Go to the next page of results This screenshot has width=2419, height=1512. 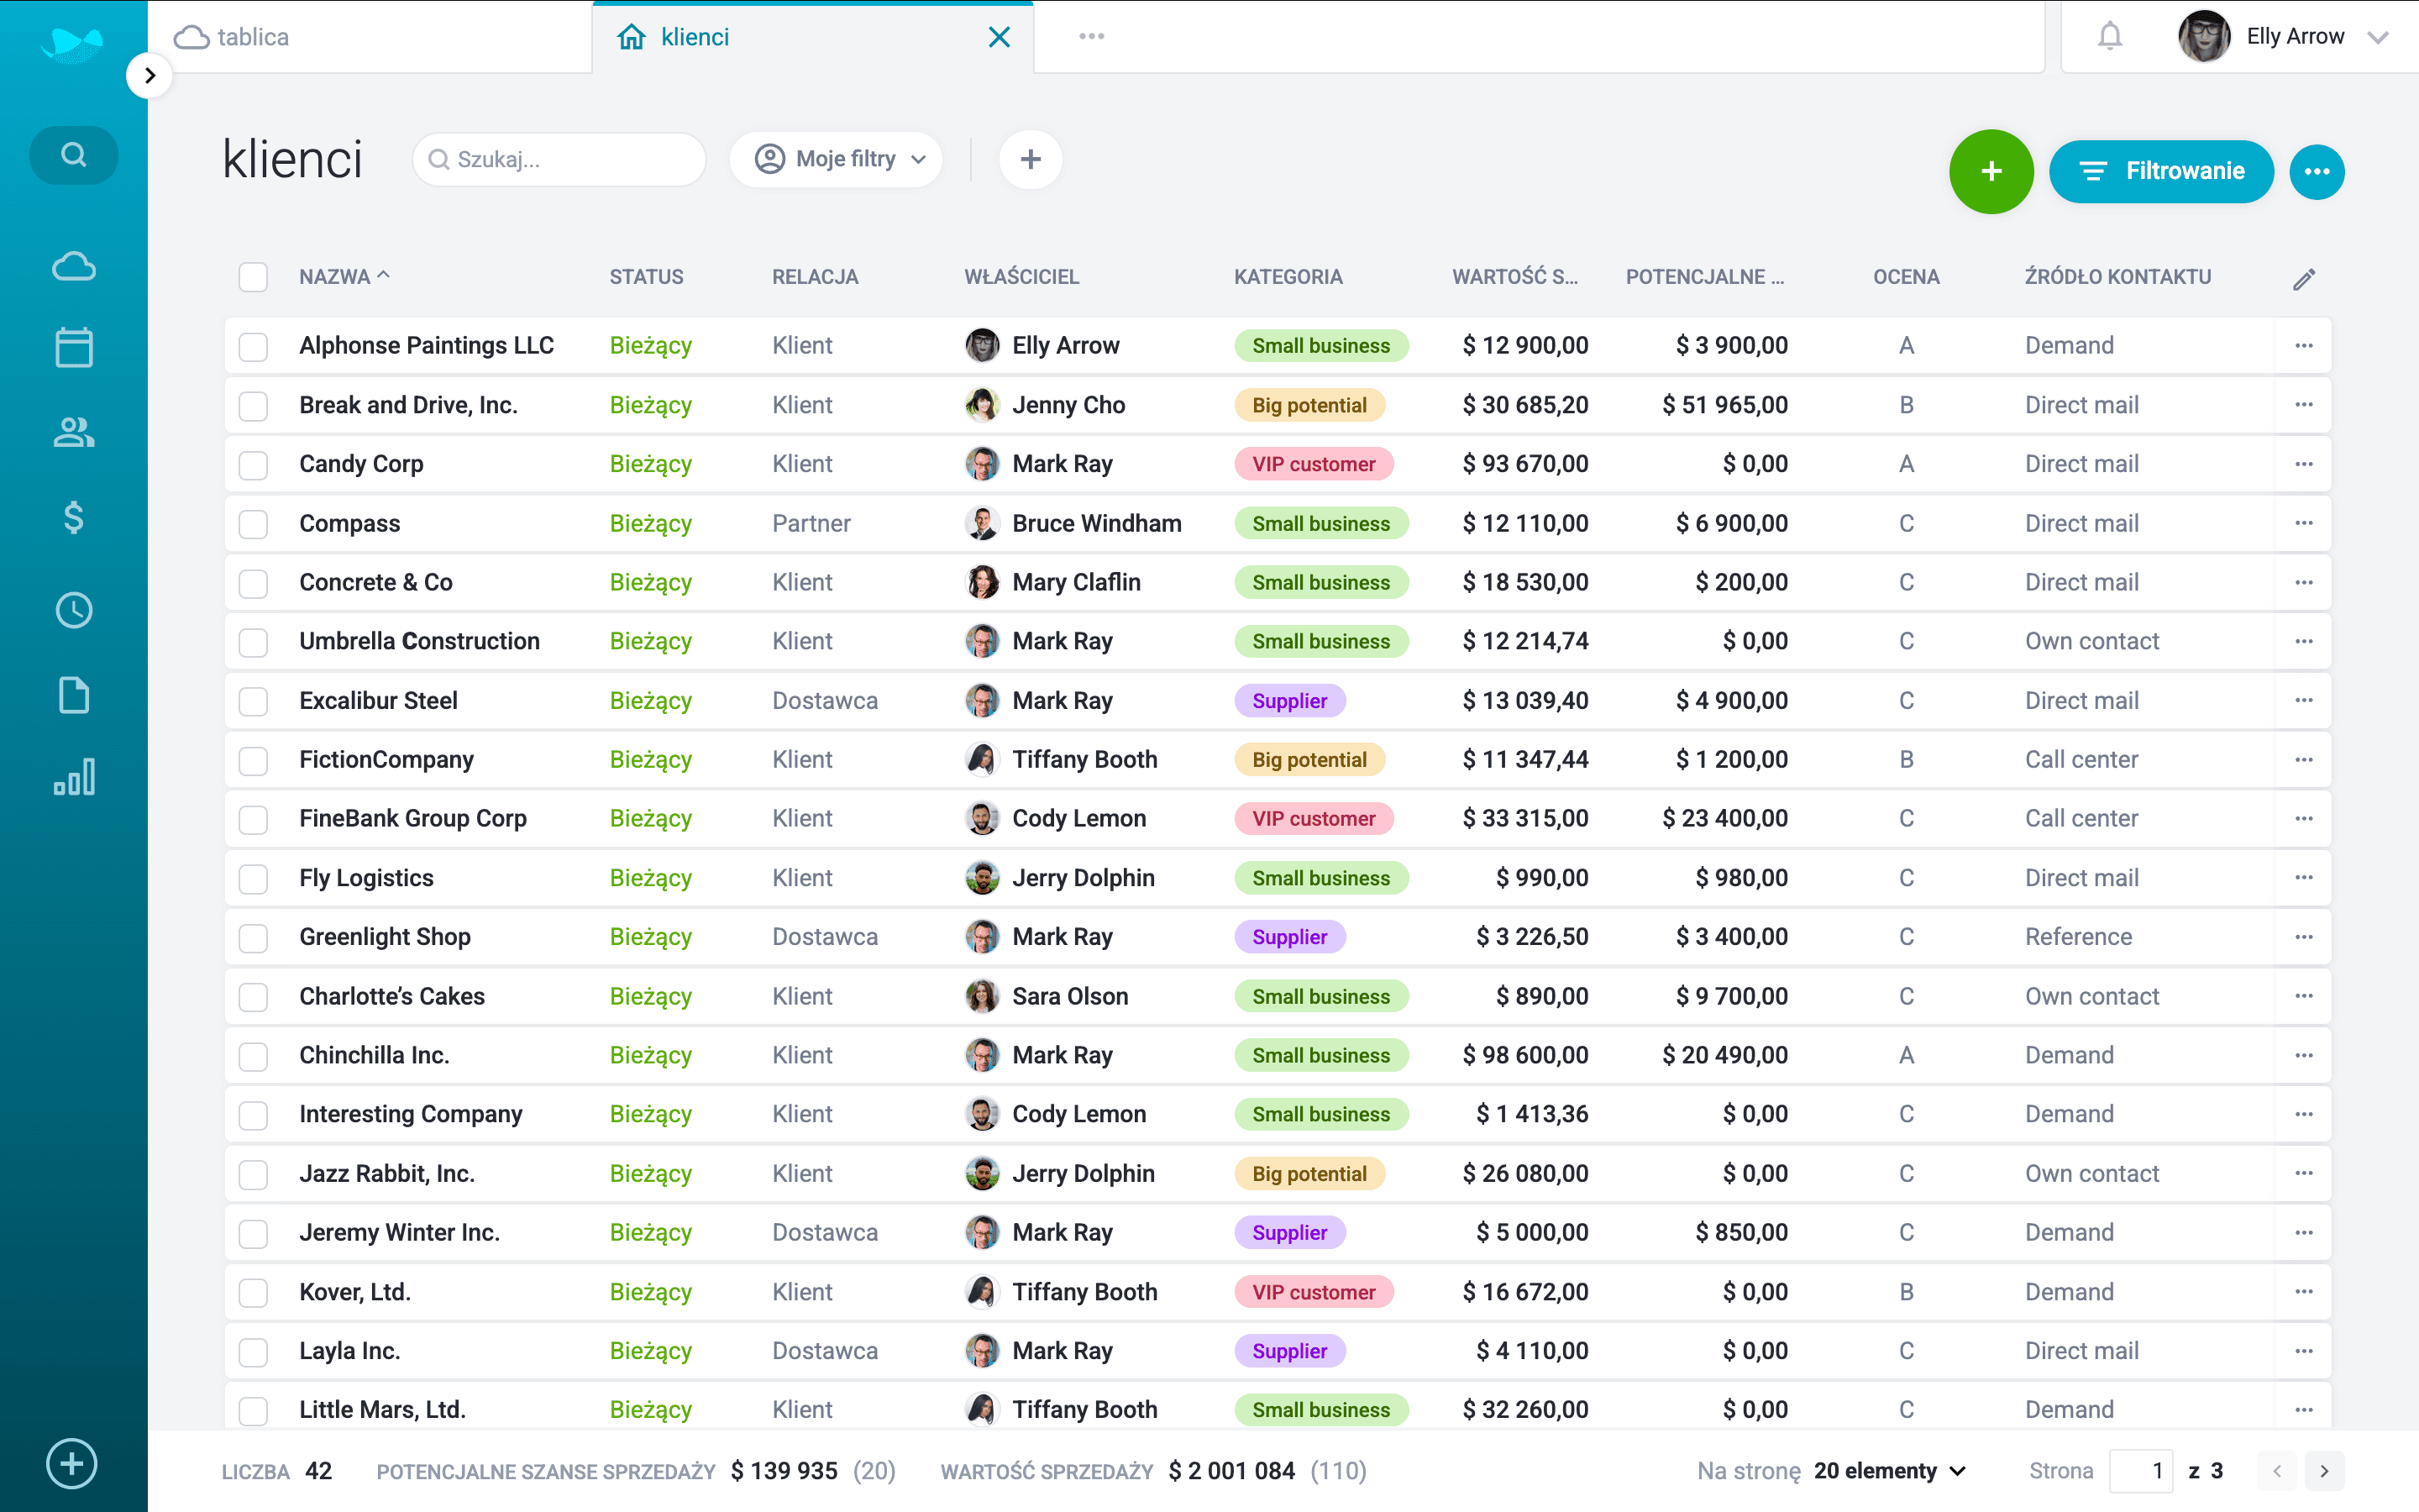pos(2324,1470)
